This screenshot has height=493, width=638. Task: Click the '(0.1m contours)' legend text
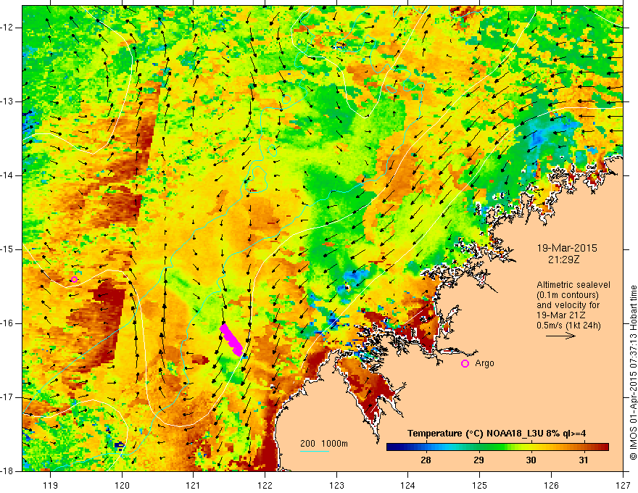[568, 295]
